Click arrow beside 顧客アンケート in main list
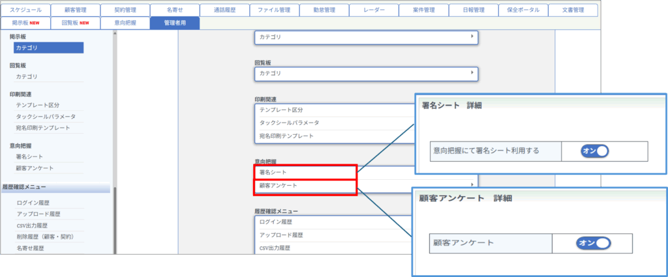 tap(472, 186)
